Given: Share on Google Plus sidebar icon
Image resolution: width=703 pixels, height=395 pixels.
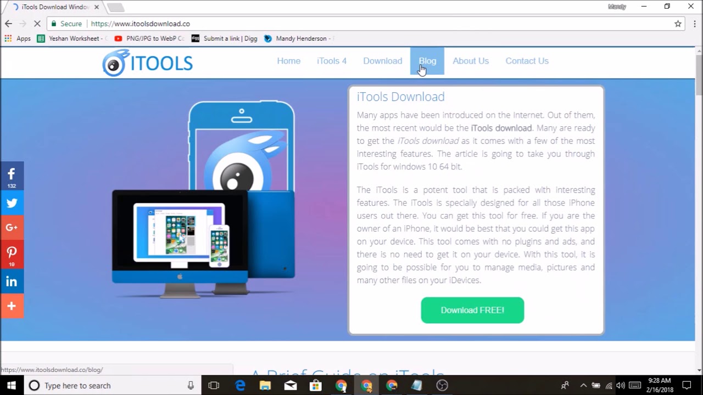Looking at the screenshot, I should coord(12,228).
